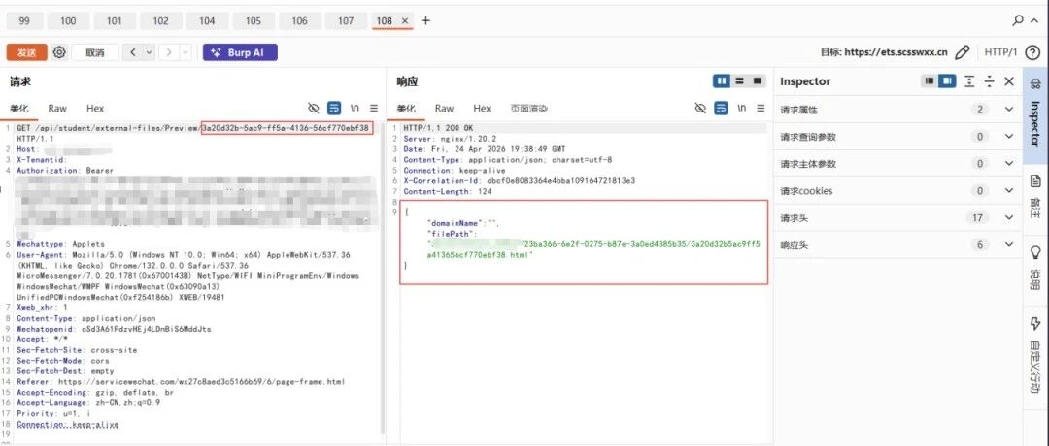Close Repeater tab 108
Viewport: 1049px width, 446px height.
point(405,20)
